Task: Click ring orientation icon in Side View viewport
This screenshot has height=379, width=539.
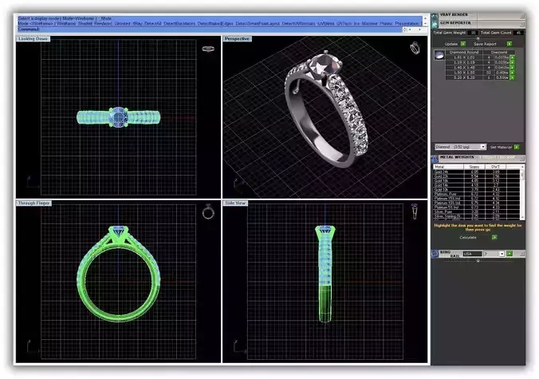Action: (415, 211)
